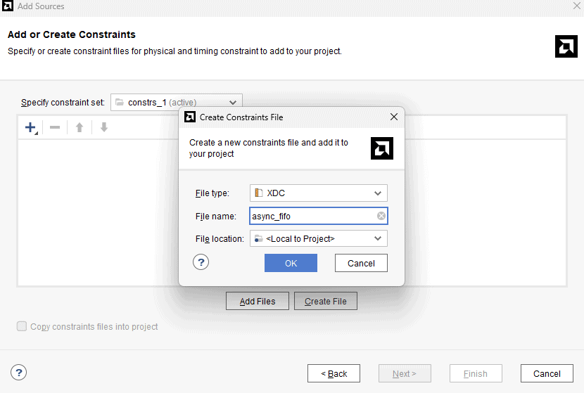This screenshot has height=393, width=584.
Task: Click the Add Files button
Action: pyautogui.click(x=258, y=301)
